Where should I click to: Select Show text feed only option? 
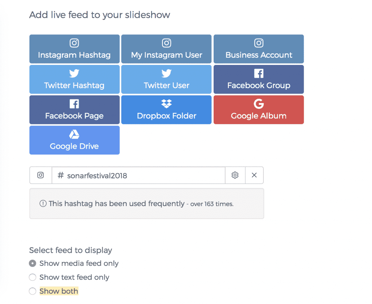pyautogui.click(x=33, y=277)
